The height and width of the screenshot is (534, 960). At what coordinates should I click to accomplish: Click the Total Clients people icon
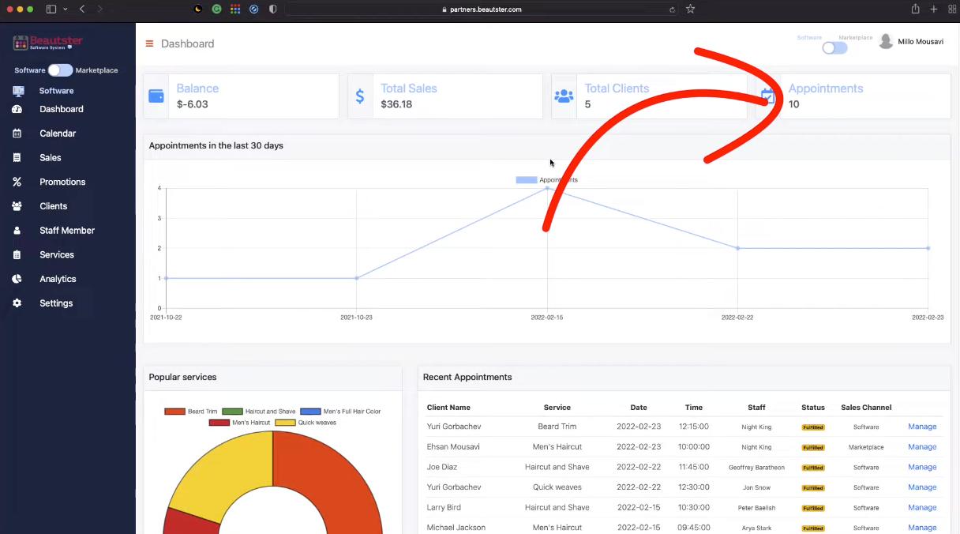564,96
